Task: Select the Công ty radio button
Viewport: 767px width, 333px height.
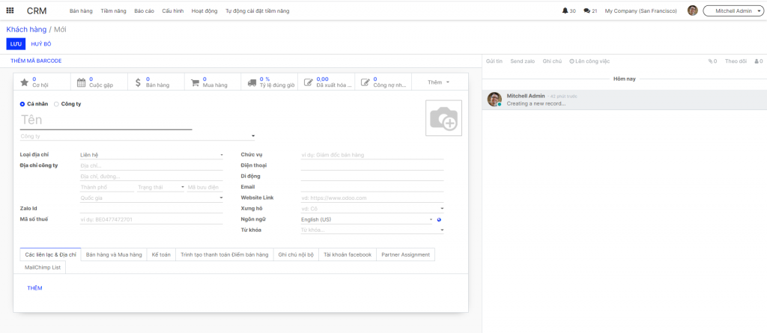Action: [x=56, y=104]
